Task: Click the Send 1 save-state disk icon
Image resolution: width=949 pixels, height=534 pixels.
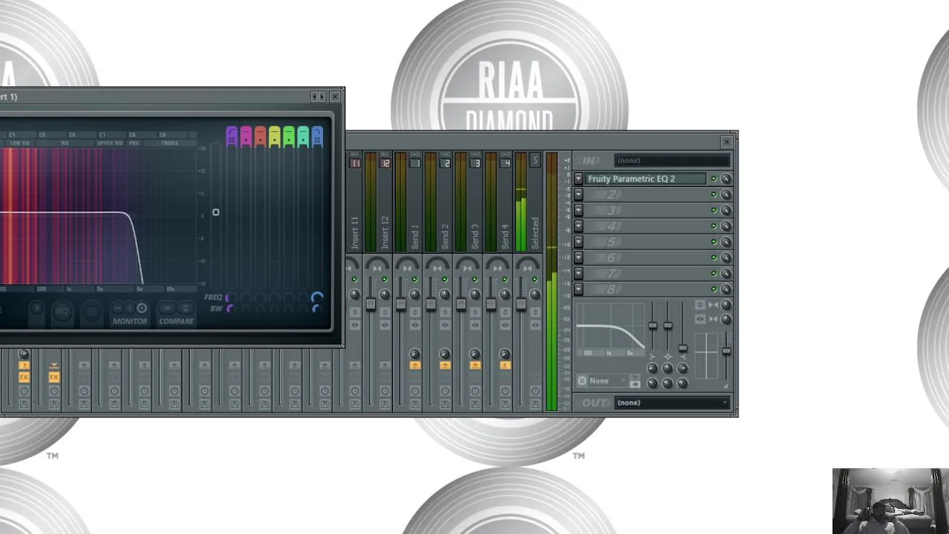Action: (414, 404)
